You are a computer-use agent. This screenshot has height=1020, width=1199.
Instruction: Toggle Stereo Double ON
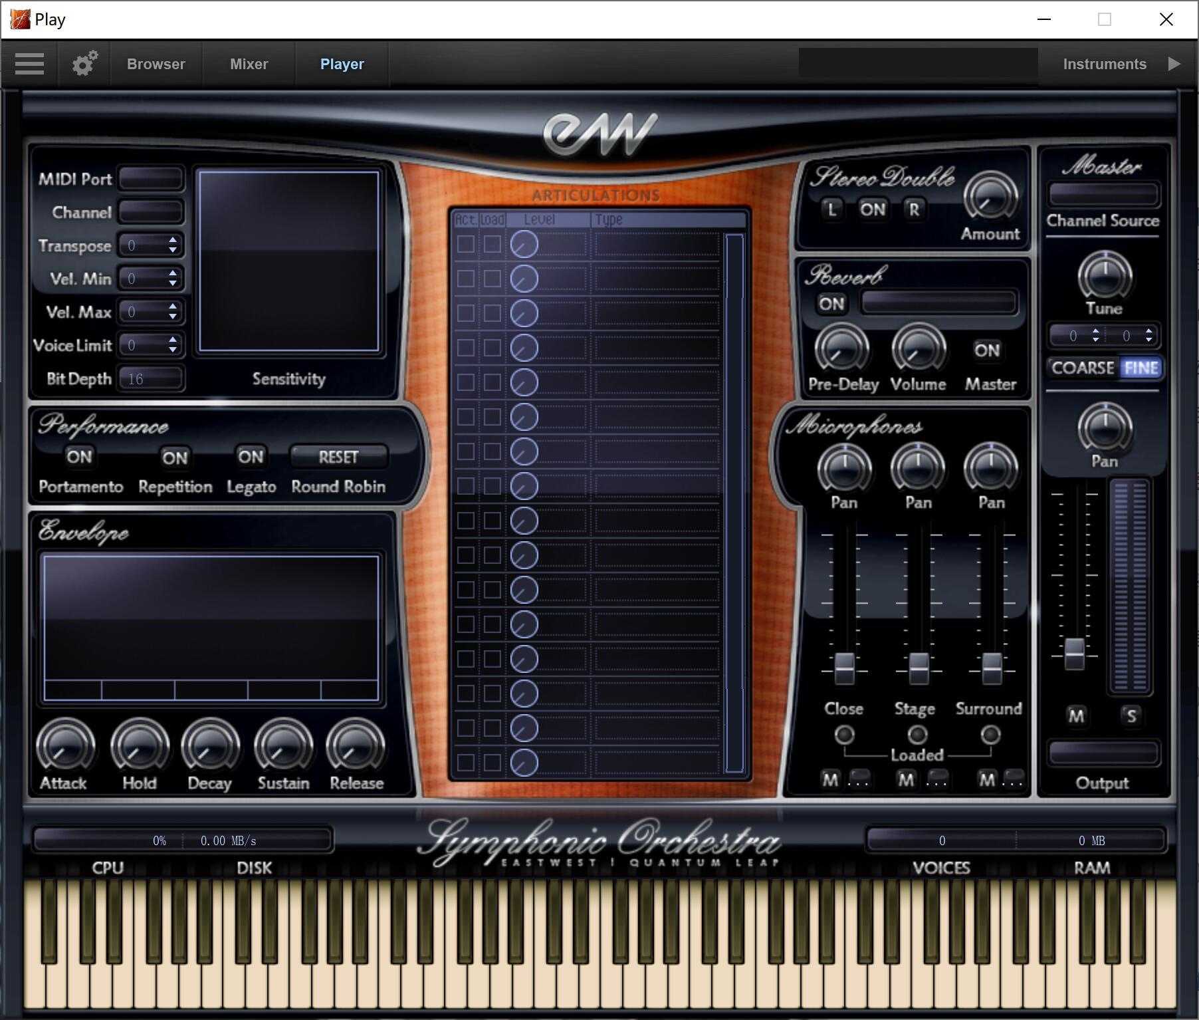(x=873, y=209)
